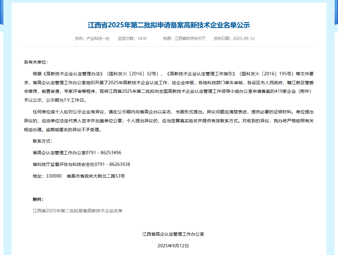Click the view count 浏览次数 1410
The height and width of the screenshot is (255, 338).
tap(132, 38)
